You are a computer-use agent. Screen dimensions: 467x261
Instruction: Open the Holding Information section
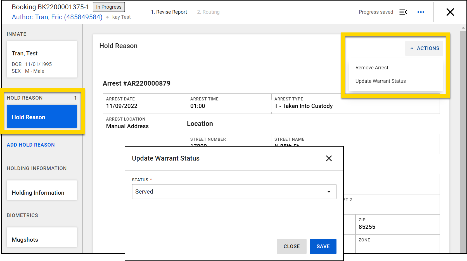point(42,192)
